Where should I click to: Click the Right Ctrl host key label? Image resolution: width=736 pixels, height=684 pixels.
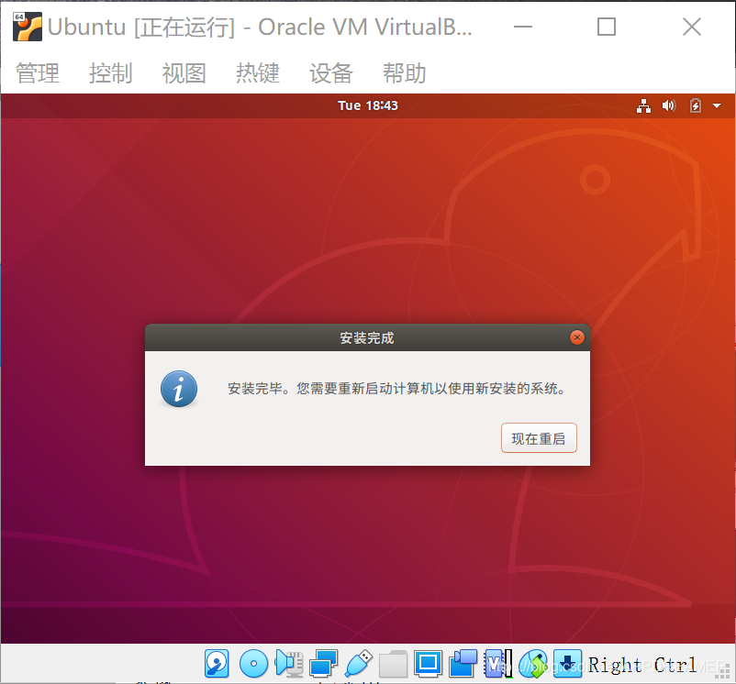[x=642, y=665]
